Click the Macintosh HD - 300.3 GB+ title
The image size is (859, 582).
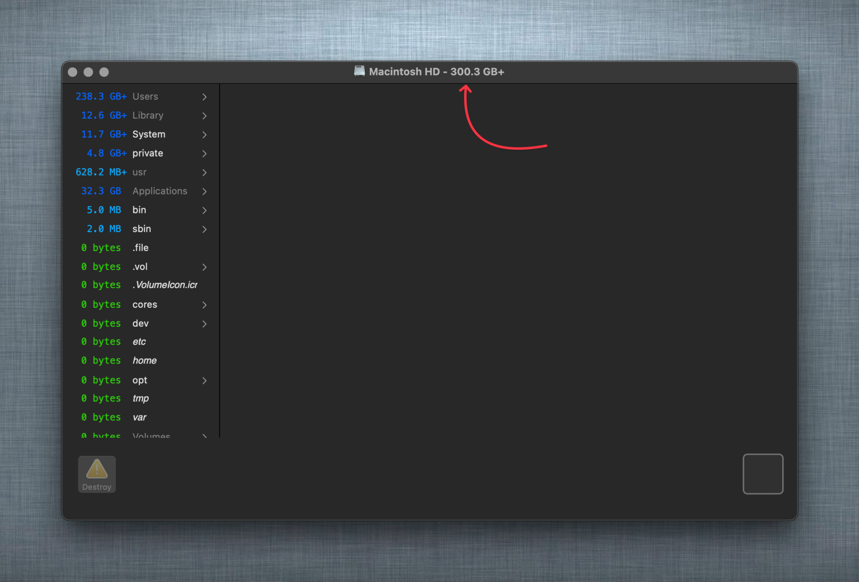(x=436, y=72)
